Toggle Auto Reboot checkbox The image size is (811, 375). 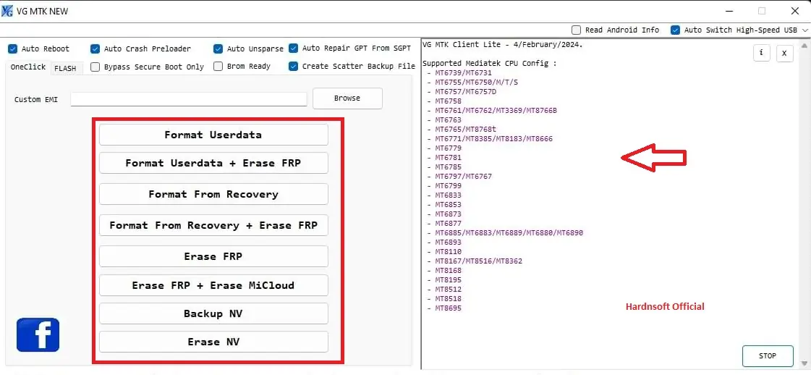[13, 49]
